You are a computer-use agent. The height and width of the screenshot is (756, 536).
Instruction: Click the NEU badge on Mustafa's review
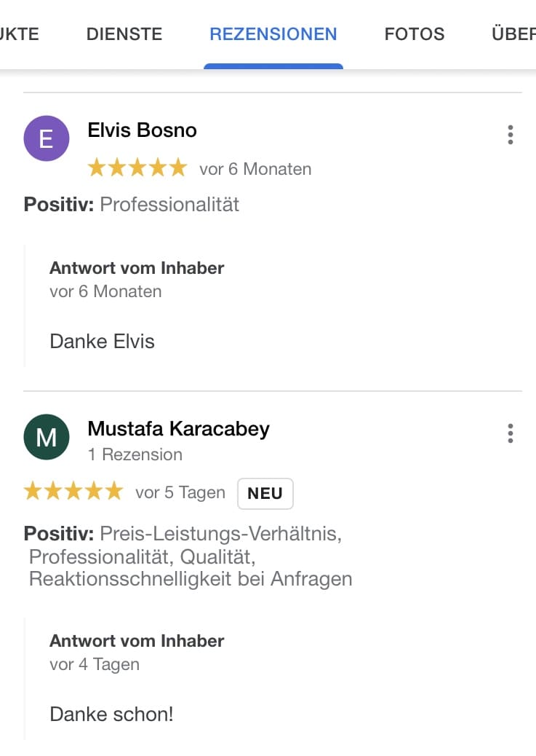pos(265,493)
